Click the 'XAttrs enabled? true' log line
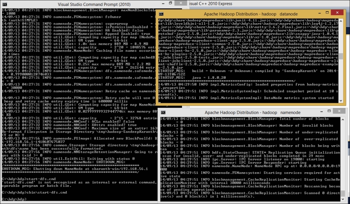Screen dimensions: 350x204 (x=69, y=125)
